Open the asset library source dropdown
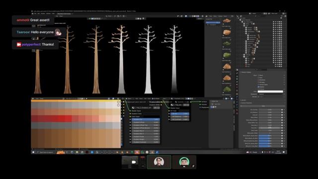The image size is (318, 179). 213,19
